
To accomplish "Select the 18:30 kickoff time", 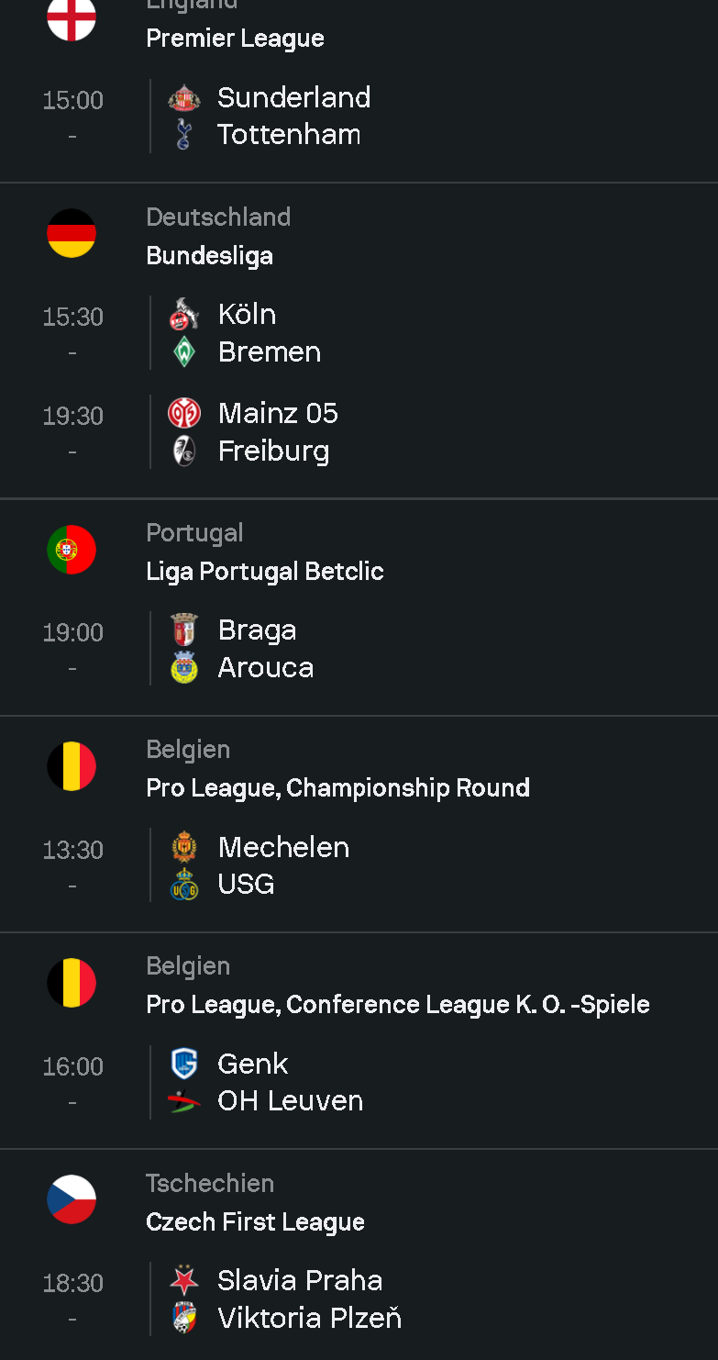I will click(72, 1283).
